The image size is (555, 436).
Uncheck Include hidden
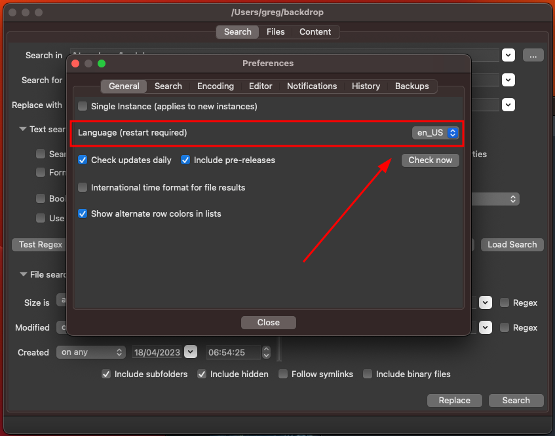pyautogui.click(x=202, y=374)
